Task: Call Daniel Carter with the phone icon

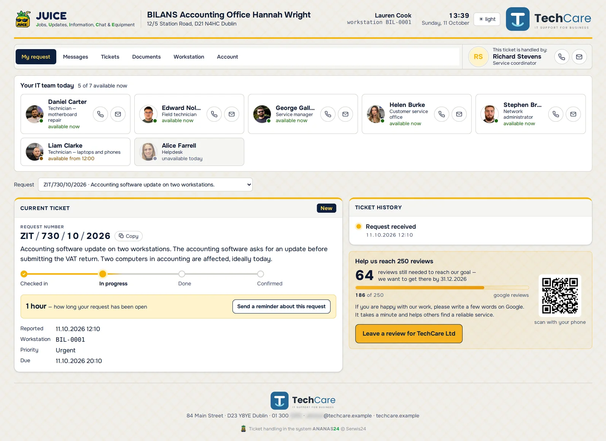Action: point(100,114)
